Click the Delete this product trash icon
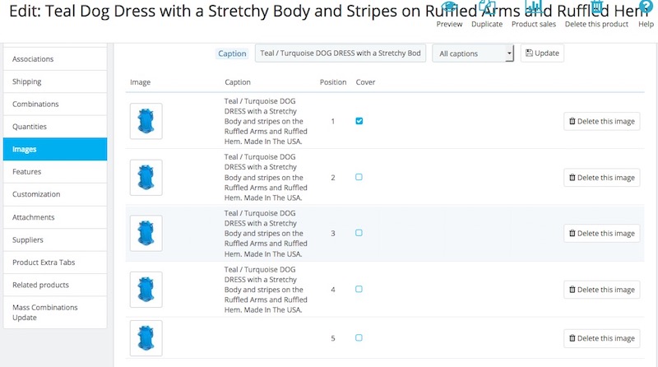This screenshot has height=367, width=658. [596, 10]
